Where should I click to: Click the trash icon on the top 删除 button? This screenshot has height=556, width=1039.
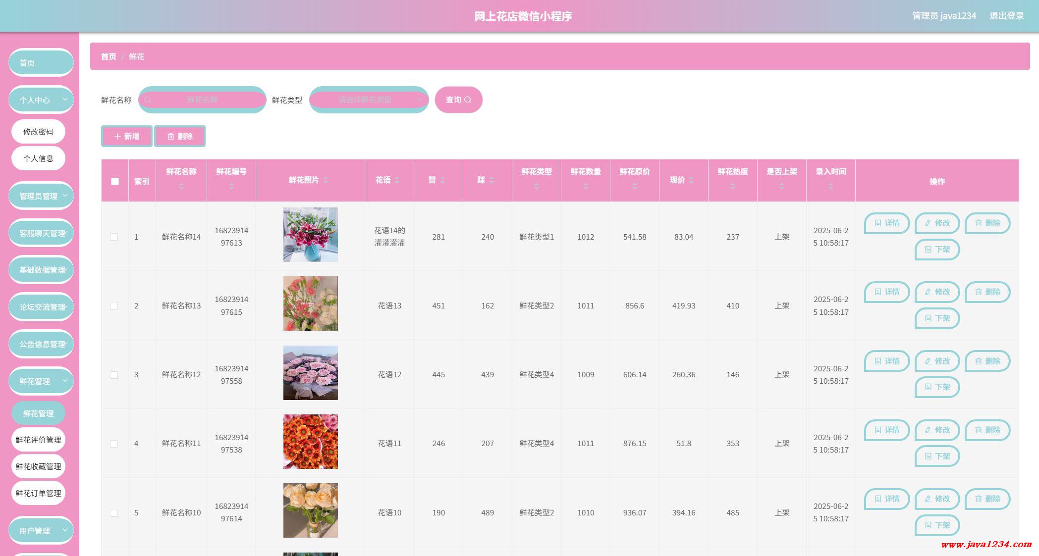click(x=170, y=136)
